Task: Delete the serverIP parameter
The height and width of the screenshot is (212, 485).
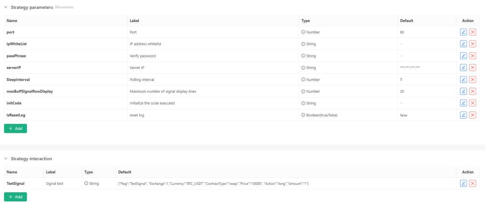Action: click(x=472, y=67)
